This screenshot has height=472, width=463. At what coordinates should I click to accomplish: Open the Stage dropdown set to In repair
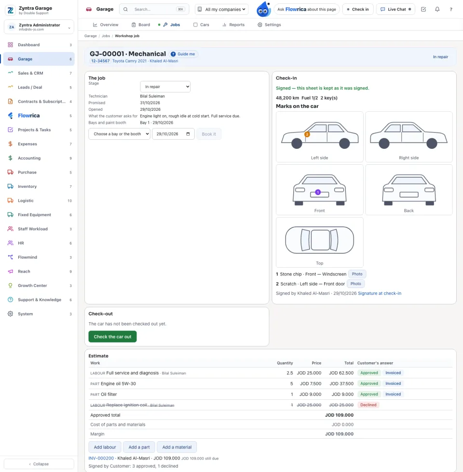point(165,87)
